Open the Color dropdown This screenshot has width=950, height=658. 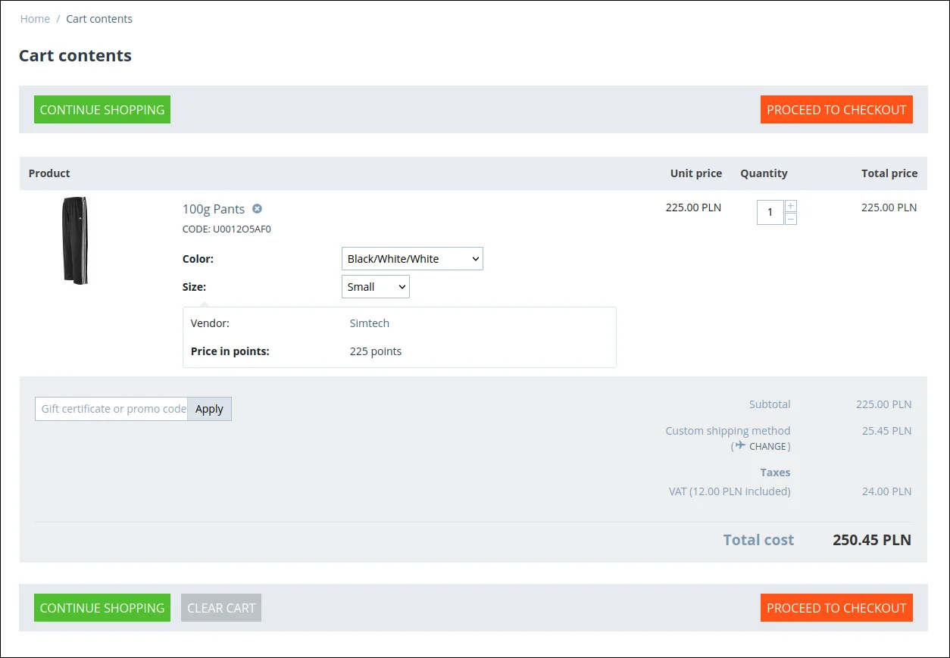pyautogui.click(x=412, y=259)
